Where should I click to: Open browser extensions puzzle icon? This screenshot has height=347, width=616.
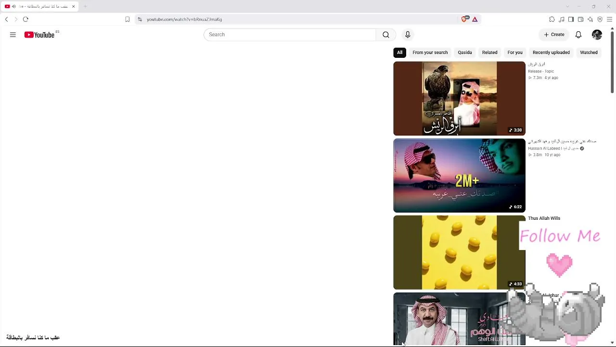tap(552, 19)
